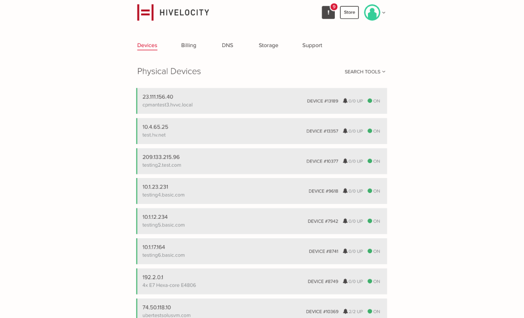Click the green user avatar icon
The width and height of the screenshot is (524, 318).
[372, 12]
